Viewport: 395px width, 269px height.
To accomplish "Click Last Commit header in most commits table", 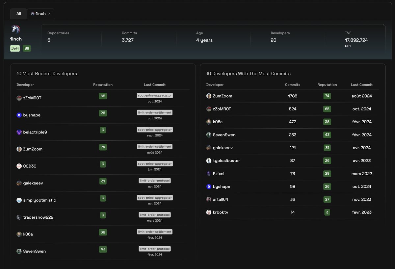I will 362,85.
